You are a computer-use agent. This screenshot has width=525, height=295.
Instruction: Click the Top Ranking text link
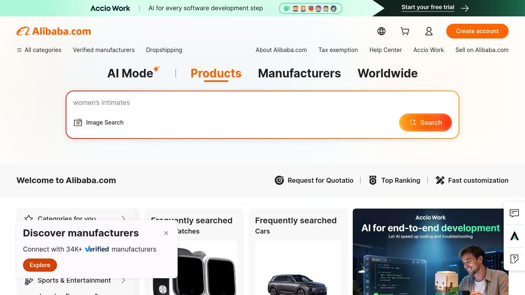[x=401, y=180]
